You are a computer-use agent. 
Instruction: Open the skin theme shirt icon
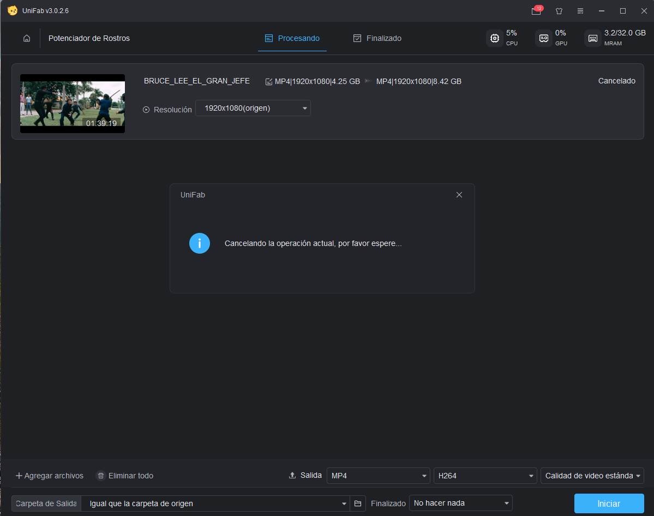pos(559,11)
